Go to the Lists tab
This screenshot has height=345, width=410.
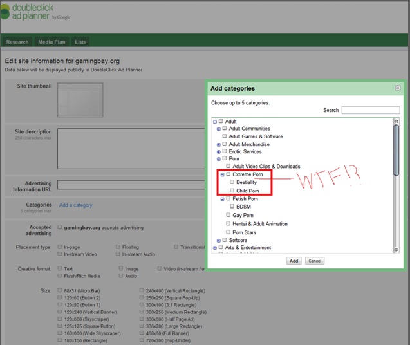tap(80, 42)
